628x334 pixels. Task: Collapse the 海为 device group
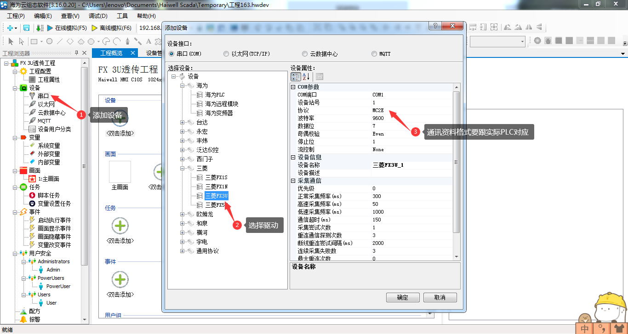[x=183, y=85]
